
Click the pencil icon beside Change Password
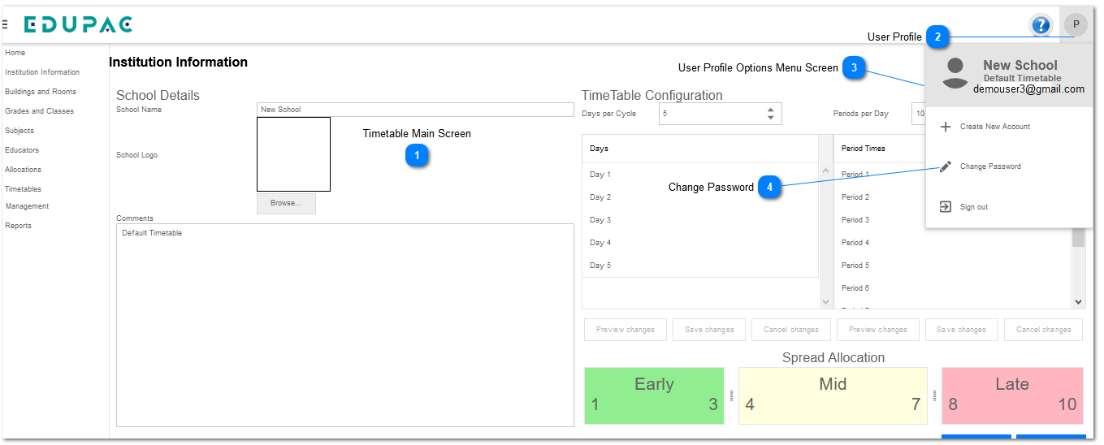point(946,166)
